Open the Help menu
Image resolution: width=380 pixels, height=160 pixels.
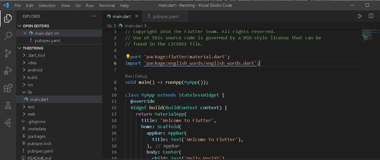pyautogui.click(x=124, y=5)
